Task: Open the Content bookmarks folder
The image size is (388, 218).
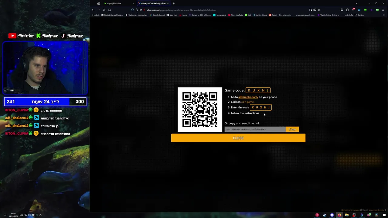Action: point(360,15)
